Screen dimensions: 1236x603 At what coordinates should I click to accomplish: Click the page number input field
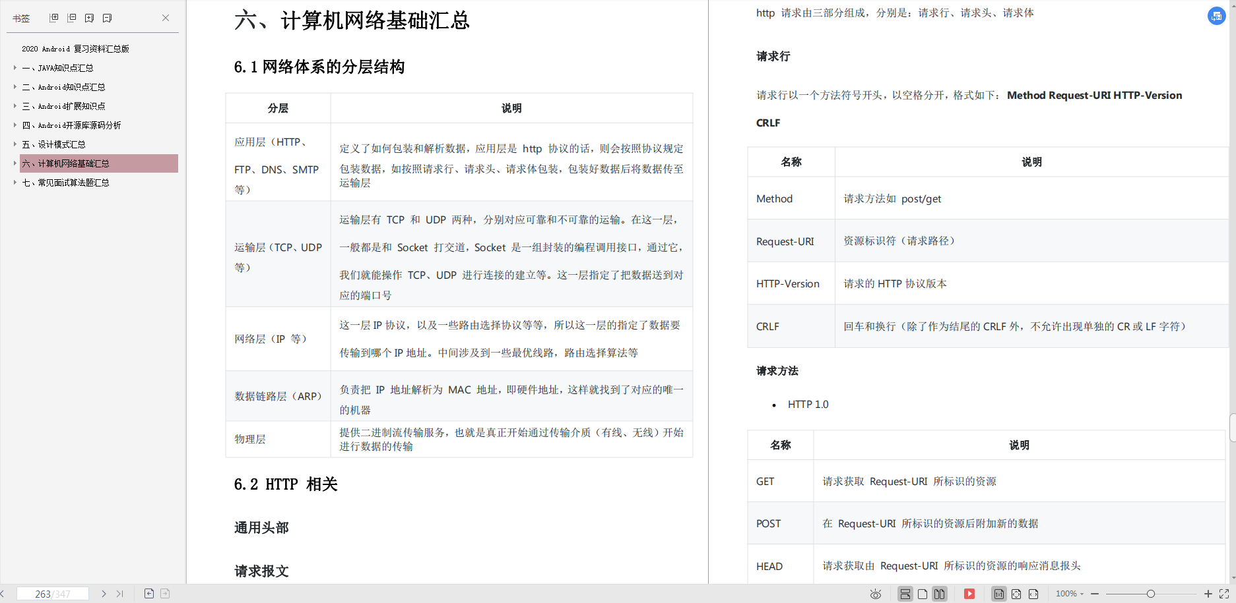point(53,593)
